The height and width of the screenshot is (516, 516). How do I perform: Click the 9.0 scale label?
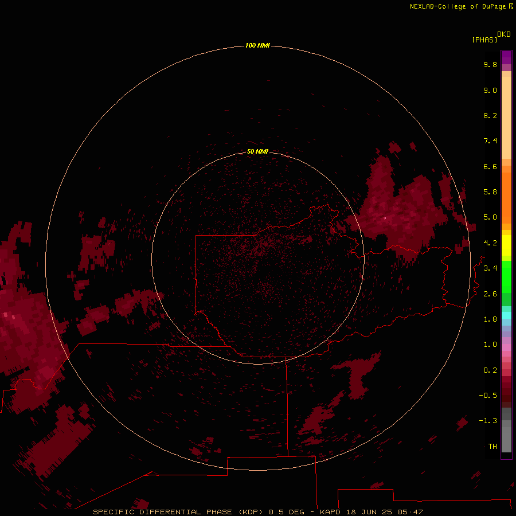(490, 90)
